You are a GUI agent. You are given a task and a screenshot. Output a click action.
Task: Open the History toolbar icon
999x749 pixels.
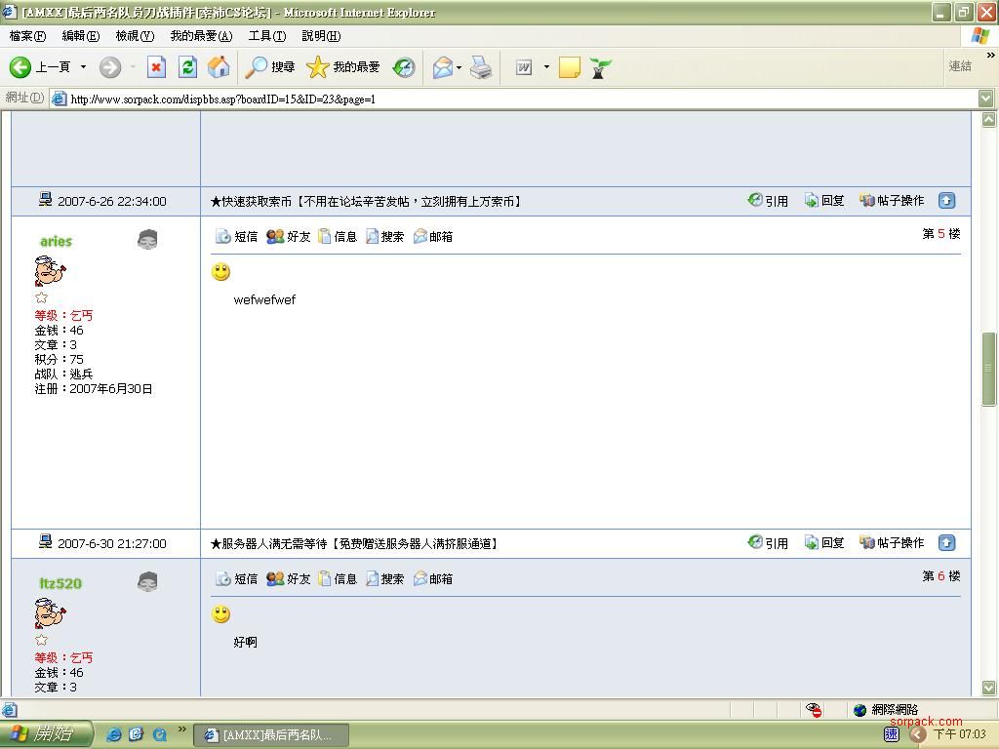404,67
